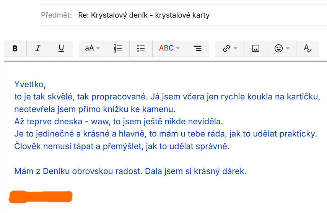
Task: Click the line starting "Člověk nemusí tápat"
Action: 122,146
